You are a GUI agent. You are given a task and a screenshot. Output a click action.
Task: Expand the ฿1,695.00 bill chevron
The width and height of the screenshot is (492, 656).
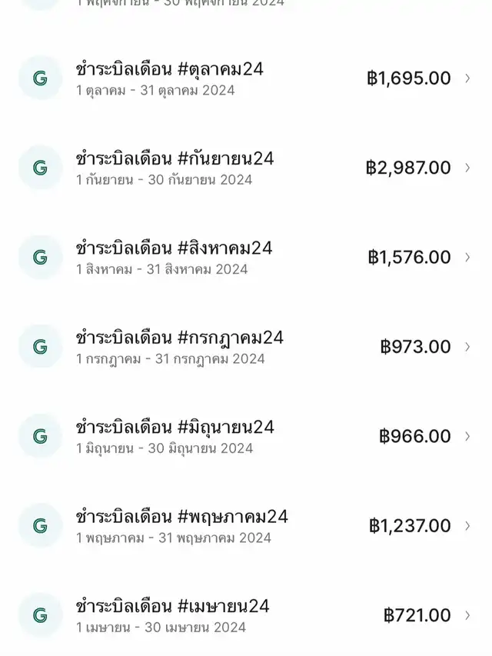pyautogui.click(x=467, y=78)
